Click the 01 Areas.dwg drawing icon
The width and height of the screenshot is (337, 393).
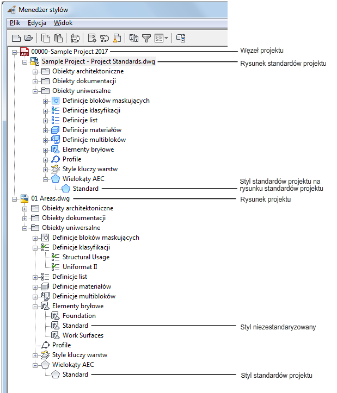pyautogui.click(x=24, y=198)
